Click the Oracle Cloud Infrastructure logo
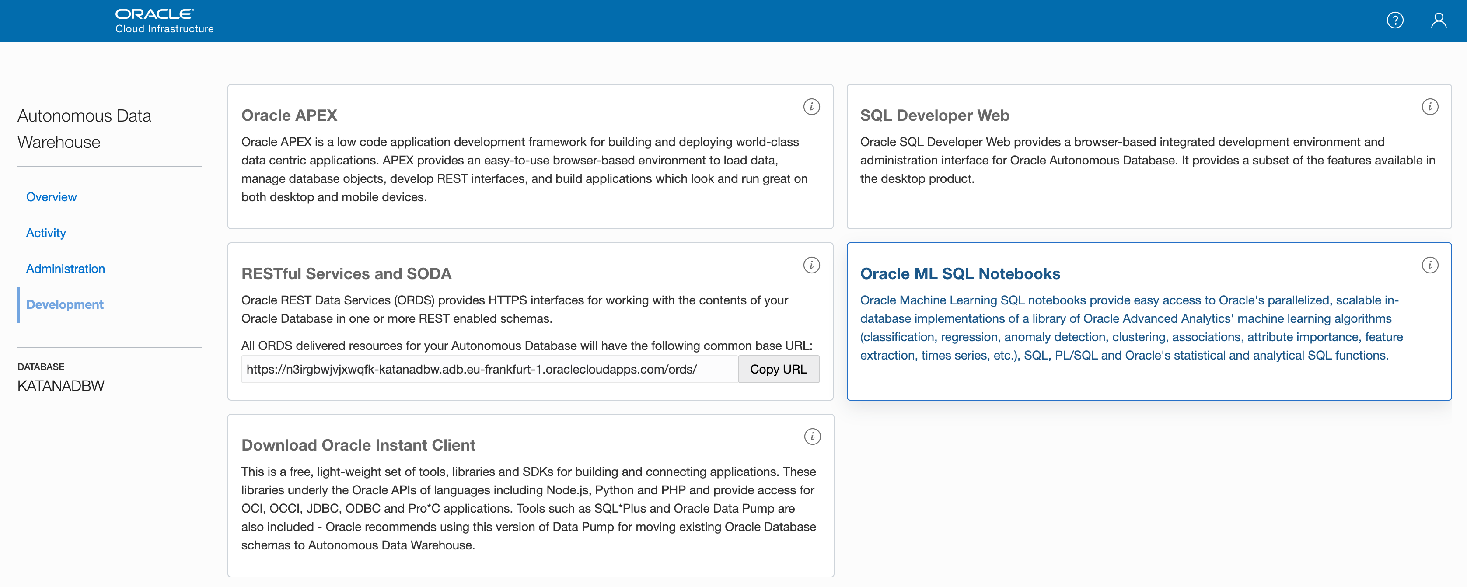Viewport: 1467px width, 587px height. [x=164, y=21]
